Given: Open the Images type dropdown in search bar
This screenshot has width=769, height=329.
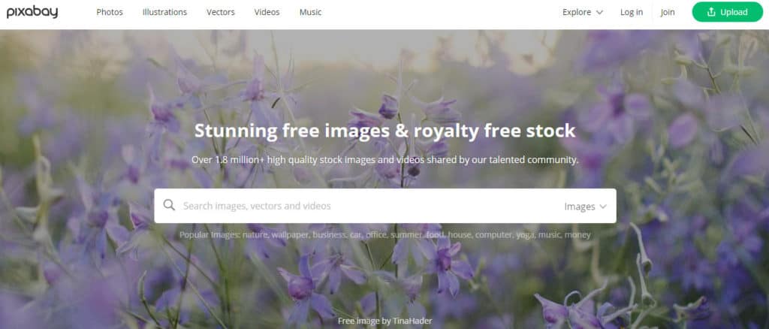Looking at the screenshot, I should click(x=586, y=207).
